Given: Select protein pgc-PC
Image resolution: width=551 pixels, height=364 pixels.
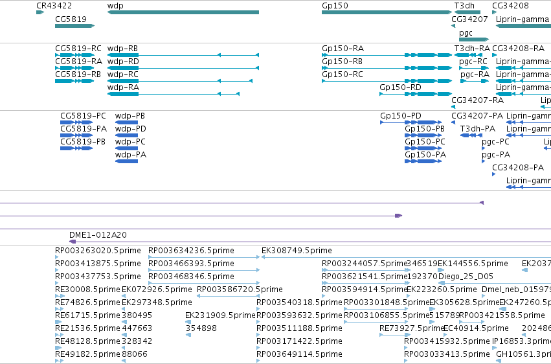Looking at the screenshot, I should [x=484, y=148].
